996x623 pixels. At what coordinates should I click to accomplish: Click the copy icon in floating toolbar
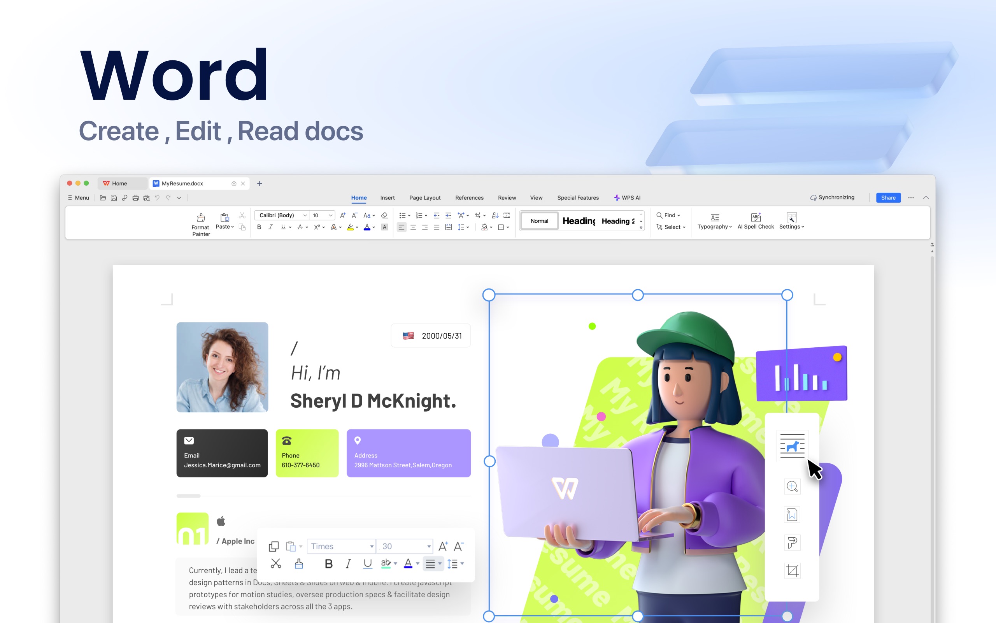(274, 546)
